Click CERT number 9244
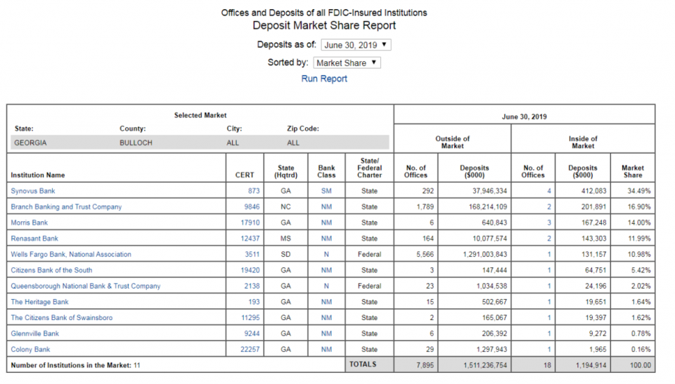The width and height of the screenshot is (675, 384). pos(252,333)
